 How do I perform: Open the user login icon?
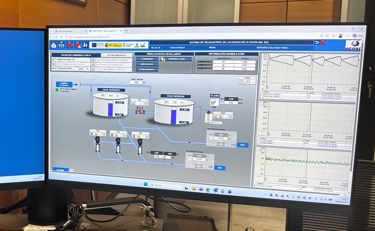point(85,45)
